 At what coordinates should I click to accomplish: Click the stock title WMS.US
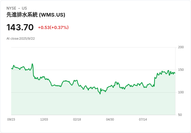click(36, 15)
